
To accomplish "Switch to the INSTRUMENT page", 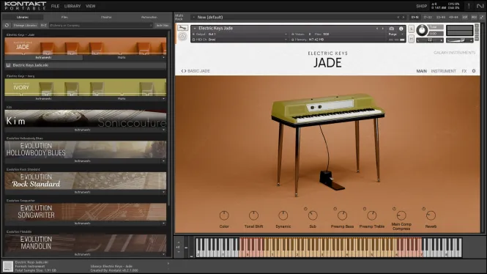I will pos(443,71).
